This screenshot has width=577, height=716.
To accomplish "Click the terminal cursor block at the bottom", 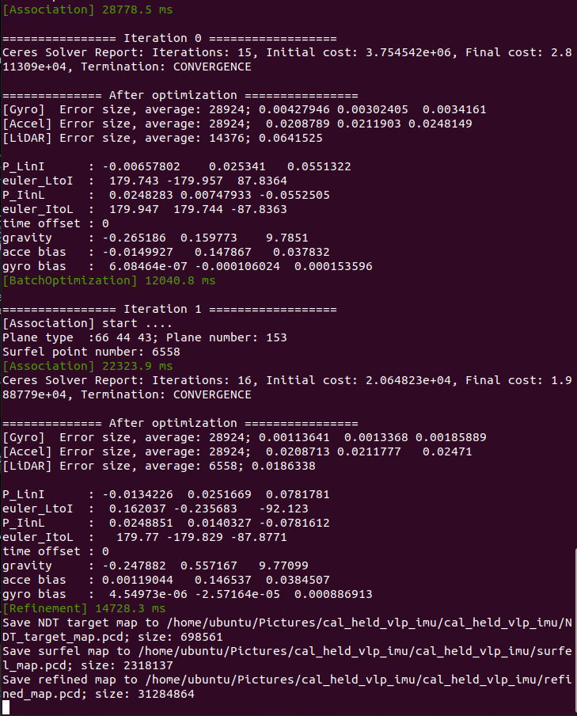I will coord(6,708).
